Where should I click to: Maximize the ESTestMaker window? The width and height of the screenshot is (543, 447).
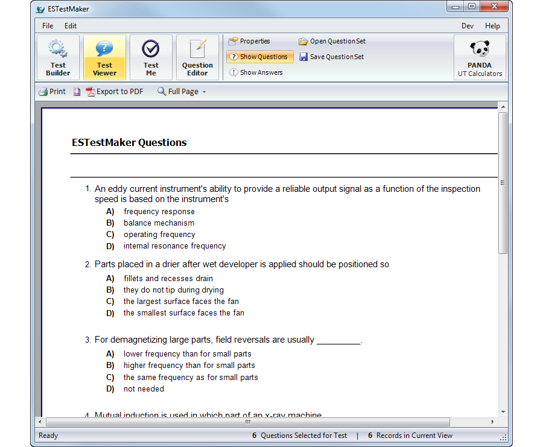pyautogui.click(x=472, y=7)
